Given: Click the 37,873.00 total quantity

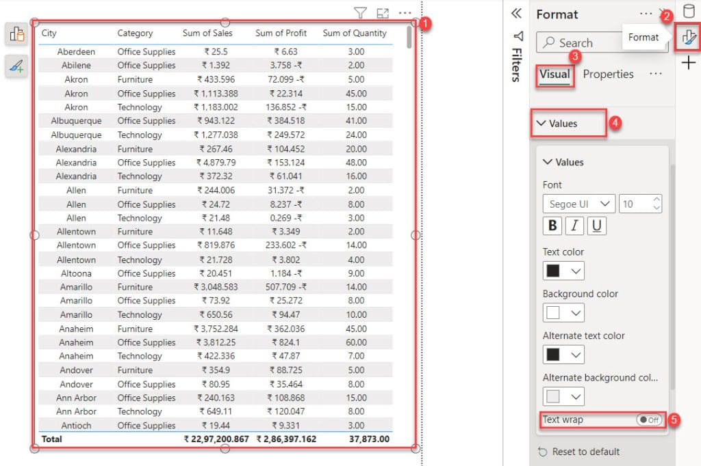Looking at the screenshot, I should (x=369, y=439).
